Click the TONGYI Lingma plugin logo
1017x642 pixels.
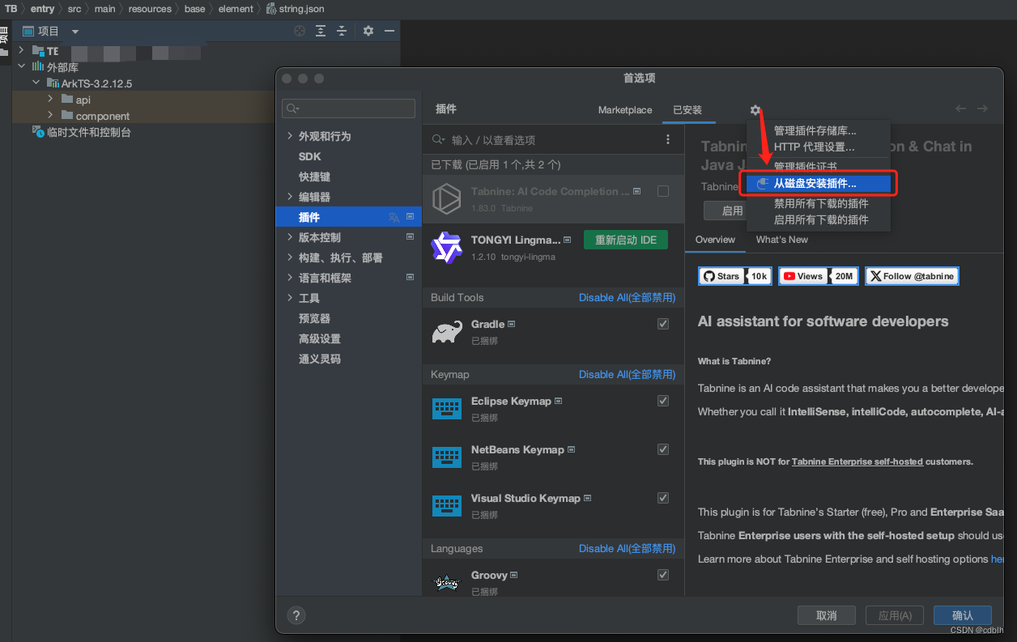tap(446, 248)
